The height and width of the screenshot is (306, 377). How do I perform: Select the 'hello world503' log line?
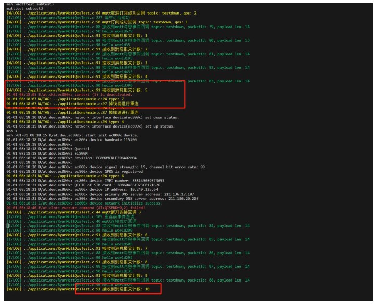[70, 244]
